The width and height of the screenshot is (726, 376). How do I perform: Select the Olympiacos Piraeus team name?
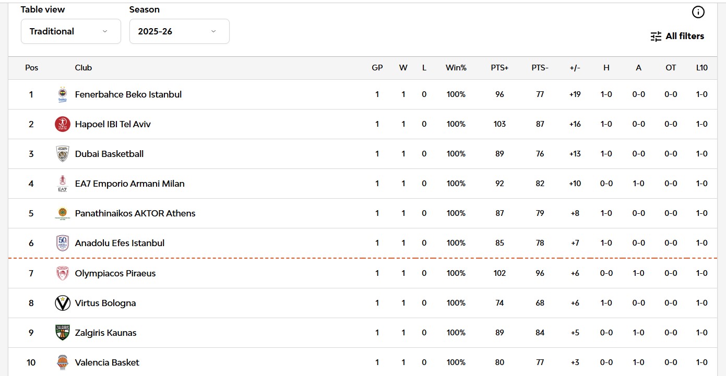(x=115, y=273)
